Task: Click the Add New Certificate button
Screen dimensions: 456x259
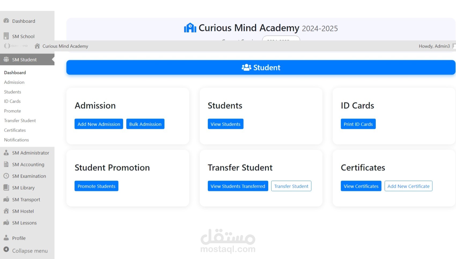Action: pos(408,186)
